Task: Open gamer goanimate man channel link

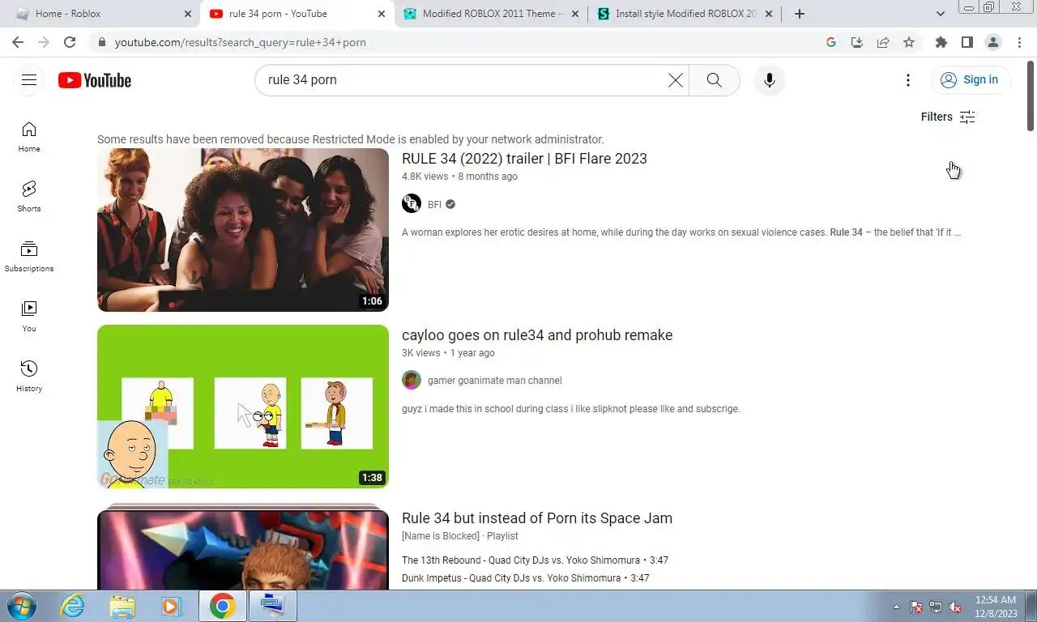Action: point(494,381)
